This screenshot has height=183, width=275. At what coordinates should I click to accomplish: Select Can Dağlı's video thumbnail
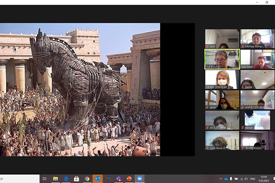(257, 59)
